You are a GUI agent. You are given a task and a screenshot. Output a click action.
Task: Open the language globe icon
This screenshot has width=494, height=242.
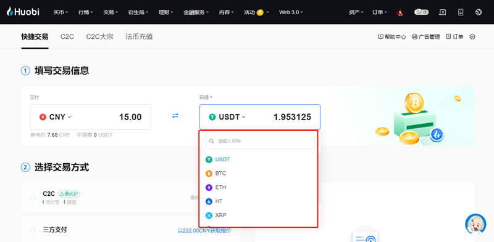pos(479,12)
